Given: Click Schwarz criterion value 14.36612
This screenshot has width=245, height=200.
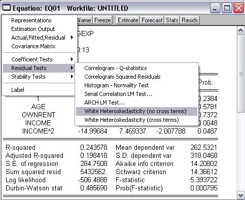Looking at the screenshot, I should click(204, 172).
